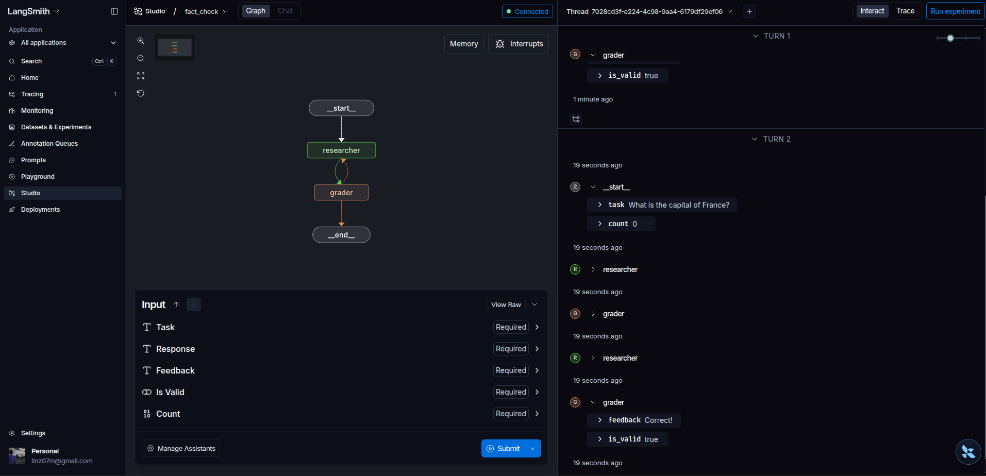The width and height of the screenshot is (986, 476).
Task: Switch to Chat view mode
Action: point(285,11)
